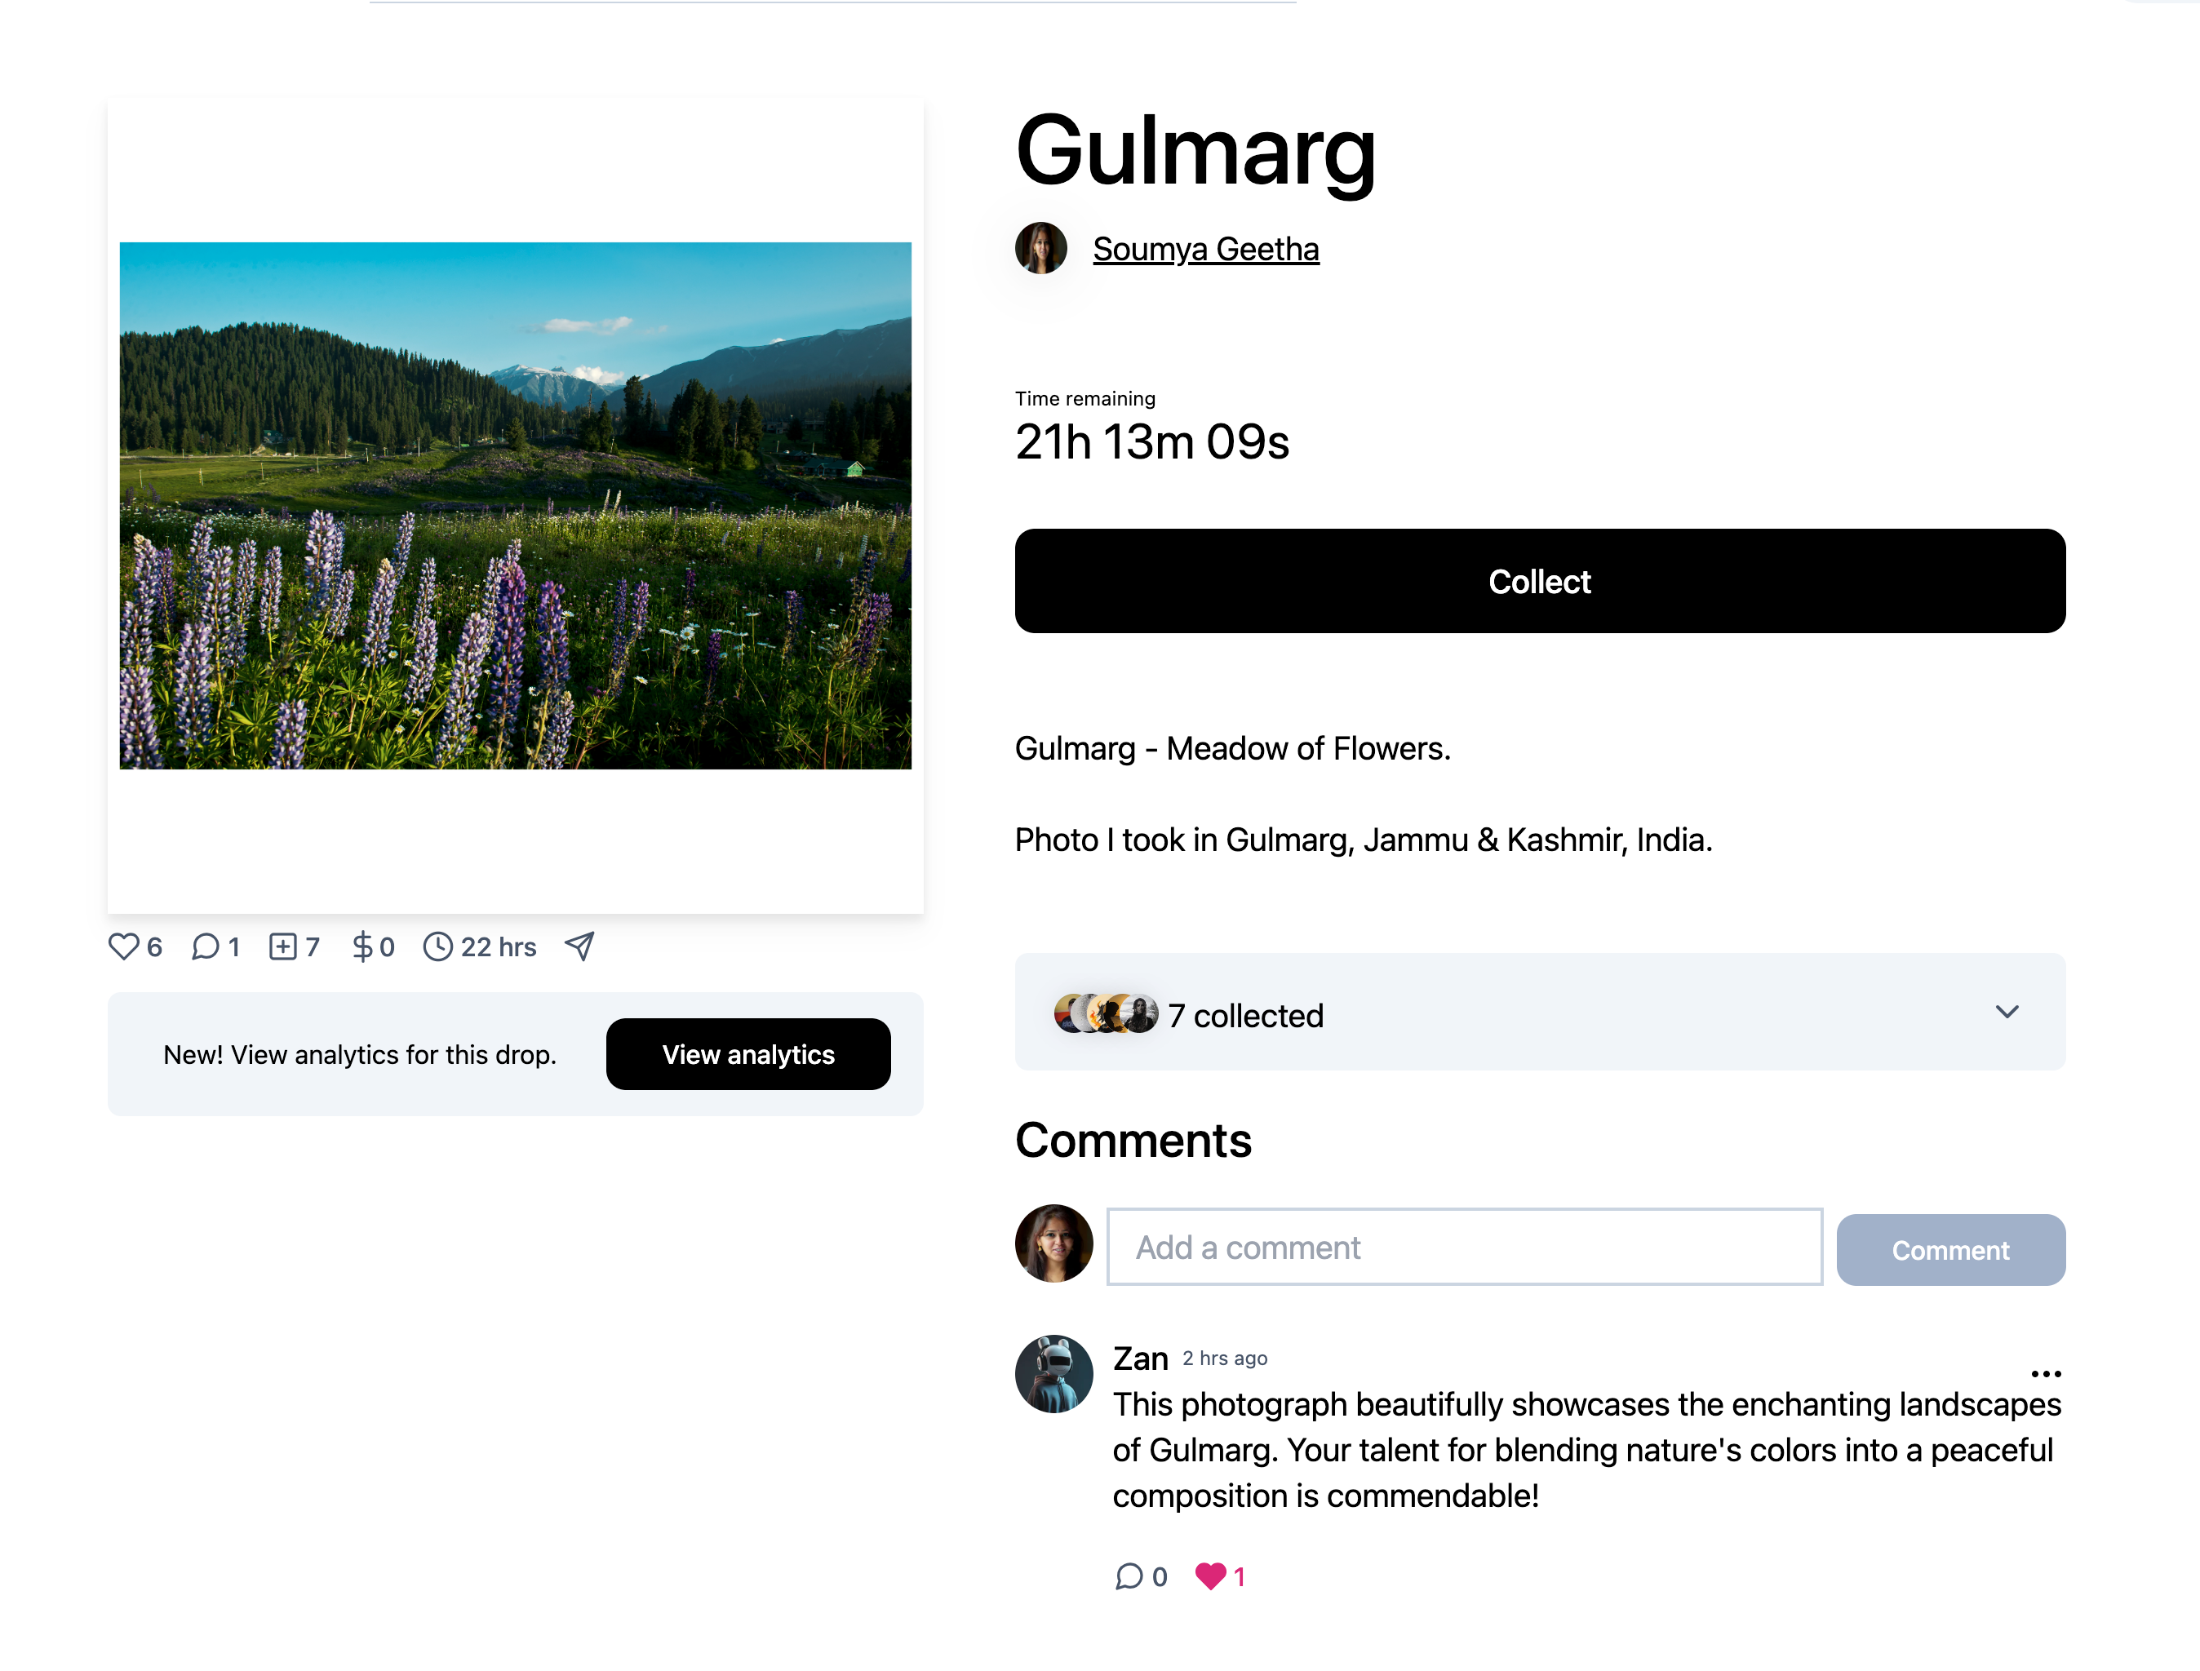
Task: Open Zan's profile avatar
Action: [1053, 1374]
